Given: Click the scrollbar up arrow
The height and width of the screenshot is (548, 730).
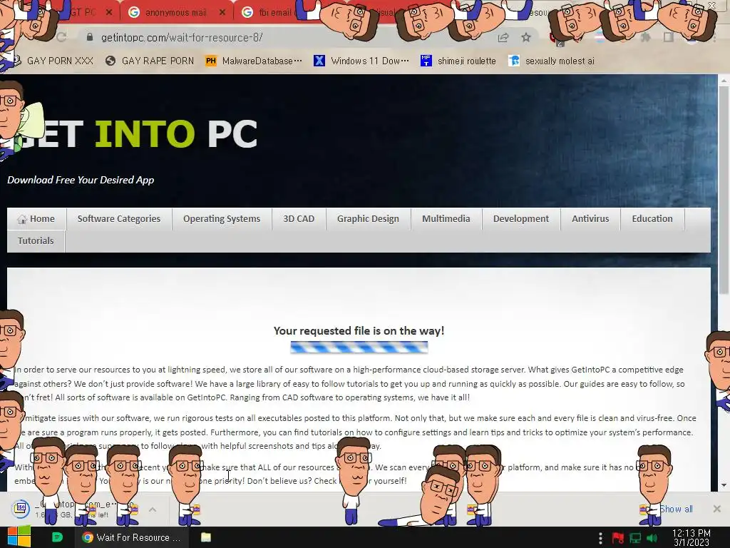Looking at the screenshot, I should point(724,81).
